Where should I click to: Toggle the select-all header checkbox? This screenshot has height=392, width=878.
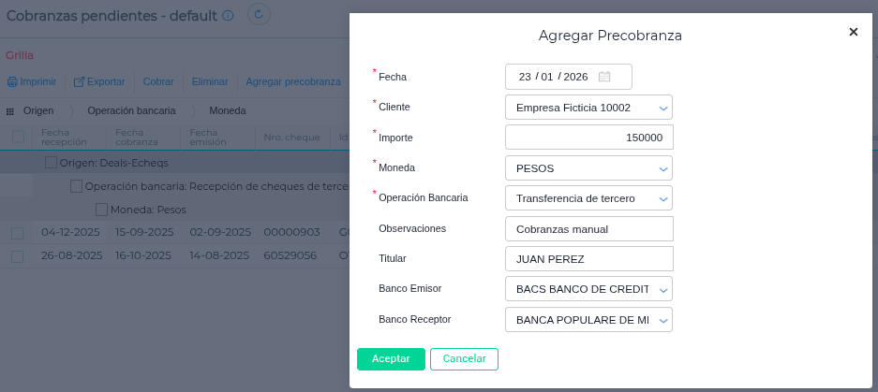click(18, 137)
